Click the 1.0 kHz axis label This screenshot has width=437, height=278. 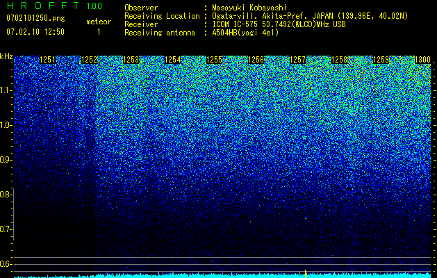click(6, 125)
